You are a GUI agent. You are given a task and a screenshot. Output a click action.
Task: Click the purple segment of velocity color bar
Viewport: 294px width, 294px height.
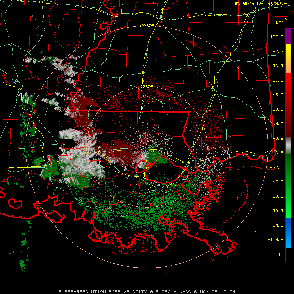coord(288,36)
